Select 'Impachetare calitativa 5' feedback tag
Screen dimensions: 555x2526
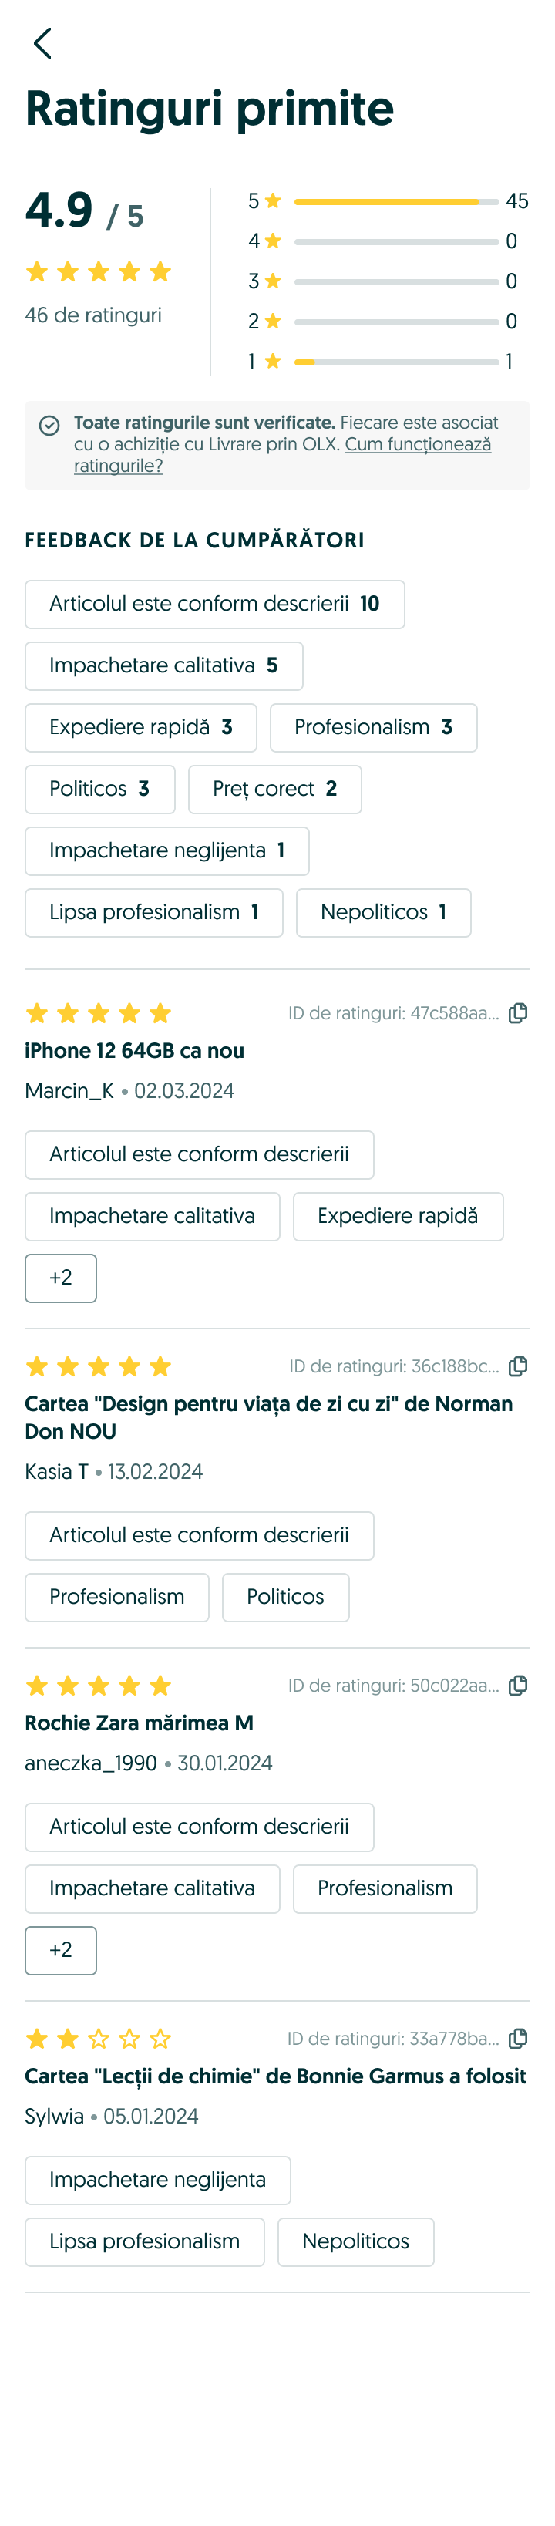(x=163, y=666)
